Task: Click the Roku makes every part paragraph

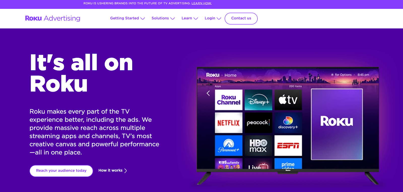Action: pos(94,132)
